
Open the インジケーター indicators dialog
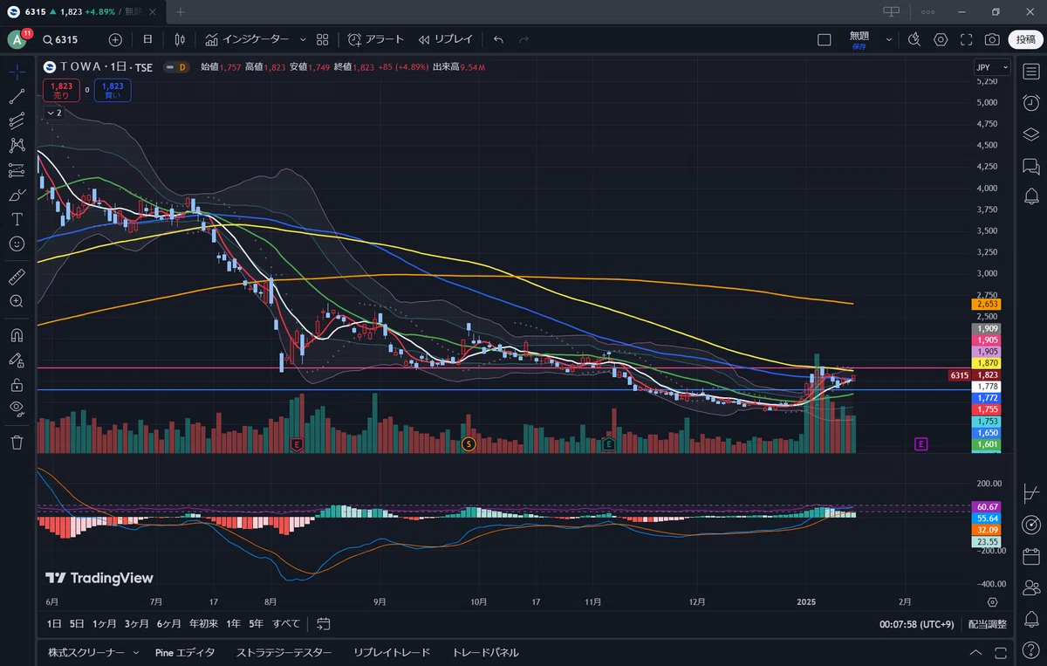(248, 39)
